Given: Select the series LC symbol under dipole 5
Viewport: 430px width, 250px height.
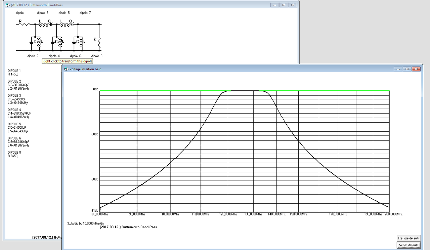Looking at the screenshot, I should [67, 23].
